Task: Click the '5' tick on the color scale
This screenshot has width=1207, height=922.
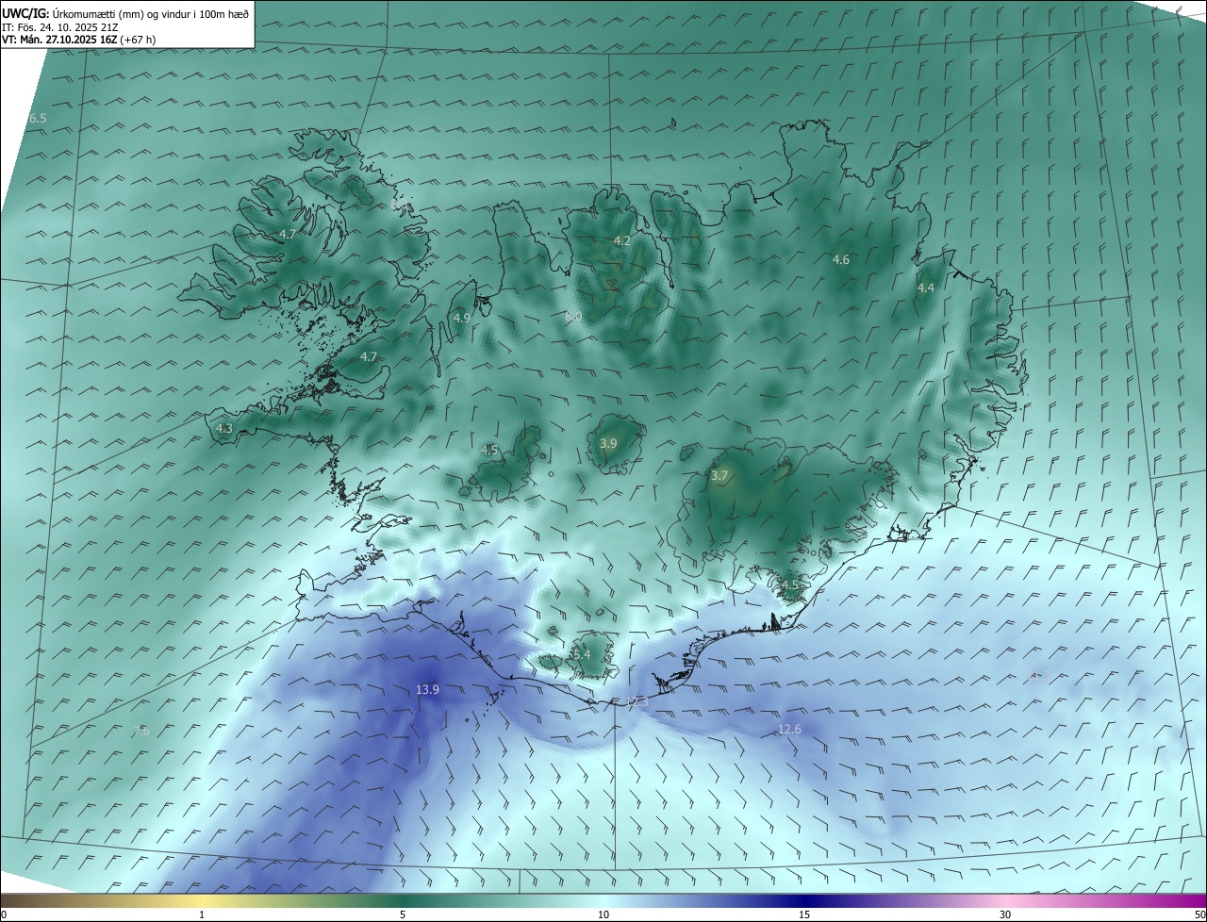Action: 403,914
